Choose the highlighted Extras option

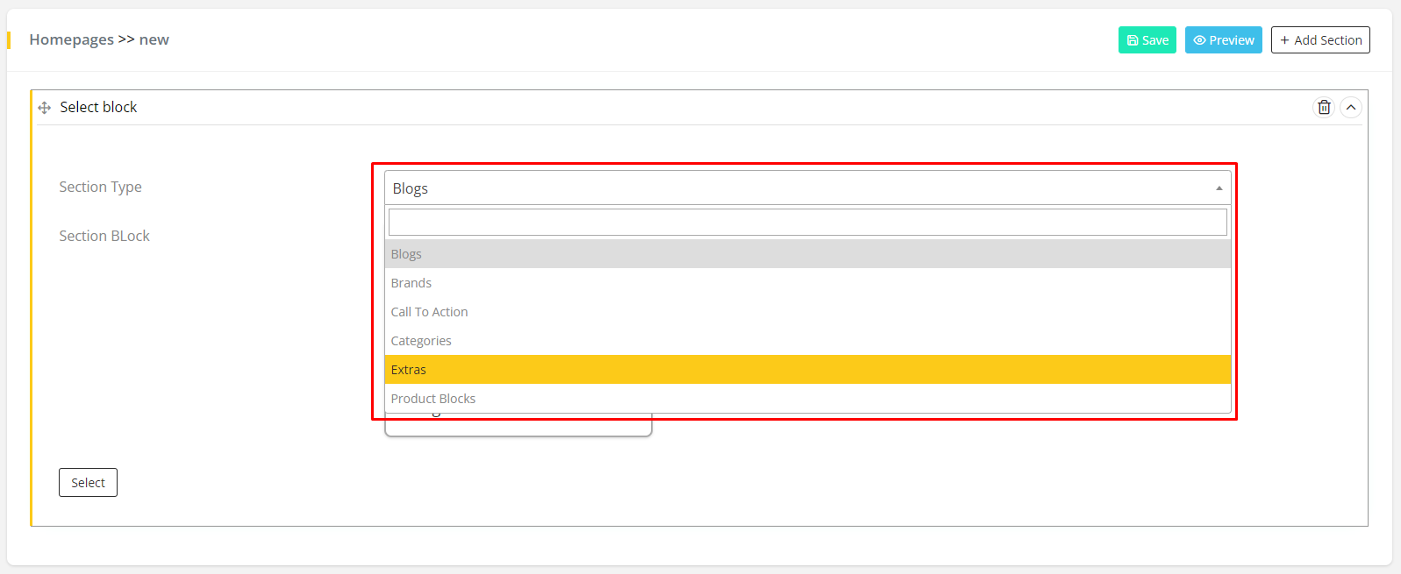[x=409, y=370]
